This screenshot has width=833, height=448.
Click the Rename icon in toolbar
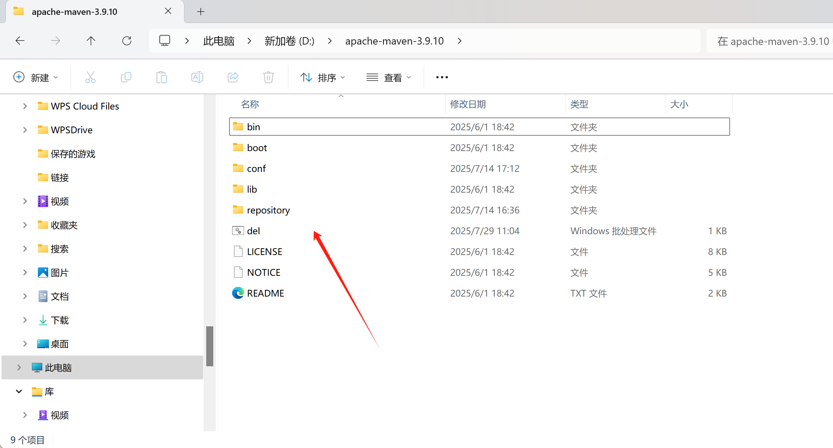coord(197,77)
